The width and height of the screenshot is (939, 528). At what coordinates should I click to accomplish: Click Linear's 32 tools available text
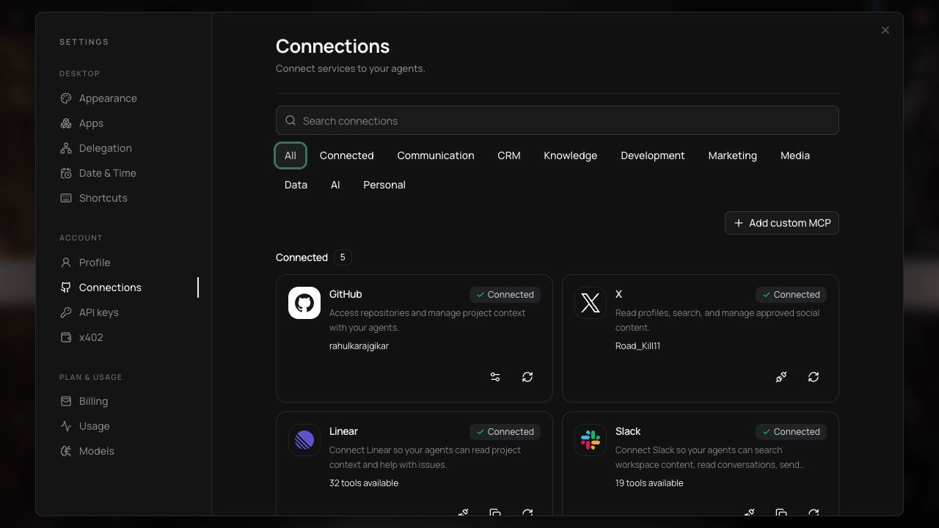click(364, 483)
